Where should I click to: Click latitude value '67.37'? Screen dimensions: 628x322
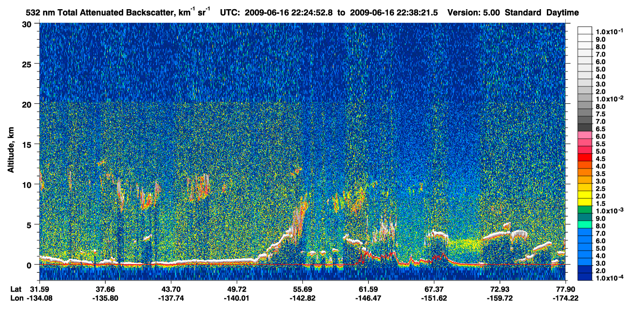pos(434,289)
